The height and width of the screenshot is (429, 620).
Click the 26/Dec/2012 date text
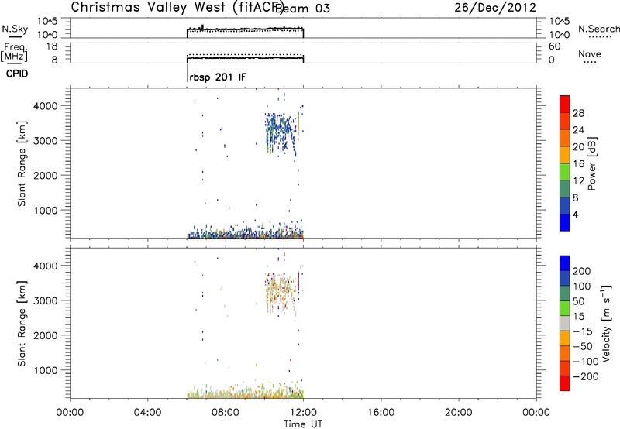pos(495,7)
